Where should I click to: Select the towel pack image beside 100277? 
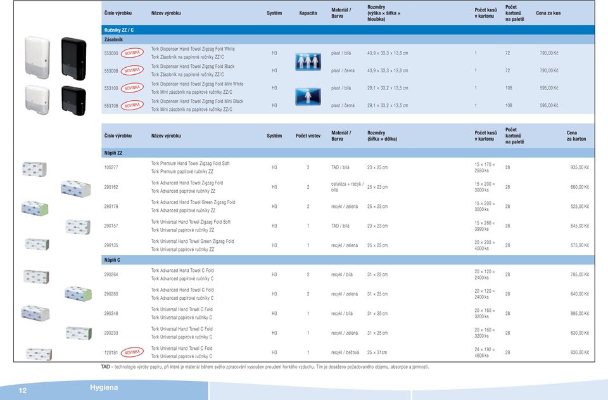tap(34, 169)
